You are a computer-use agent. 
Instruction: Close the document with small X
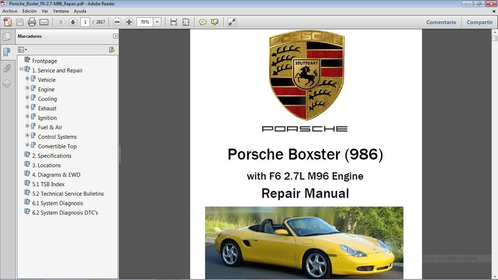coord(494,11)
